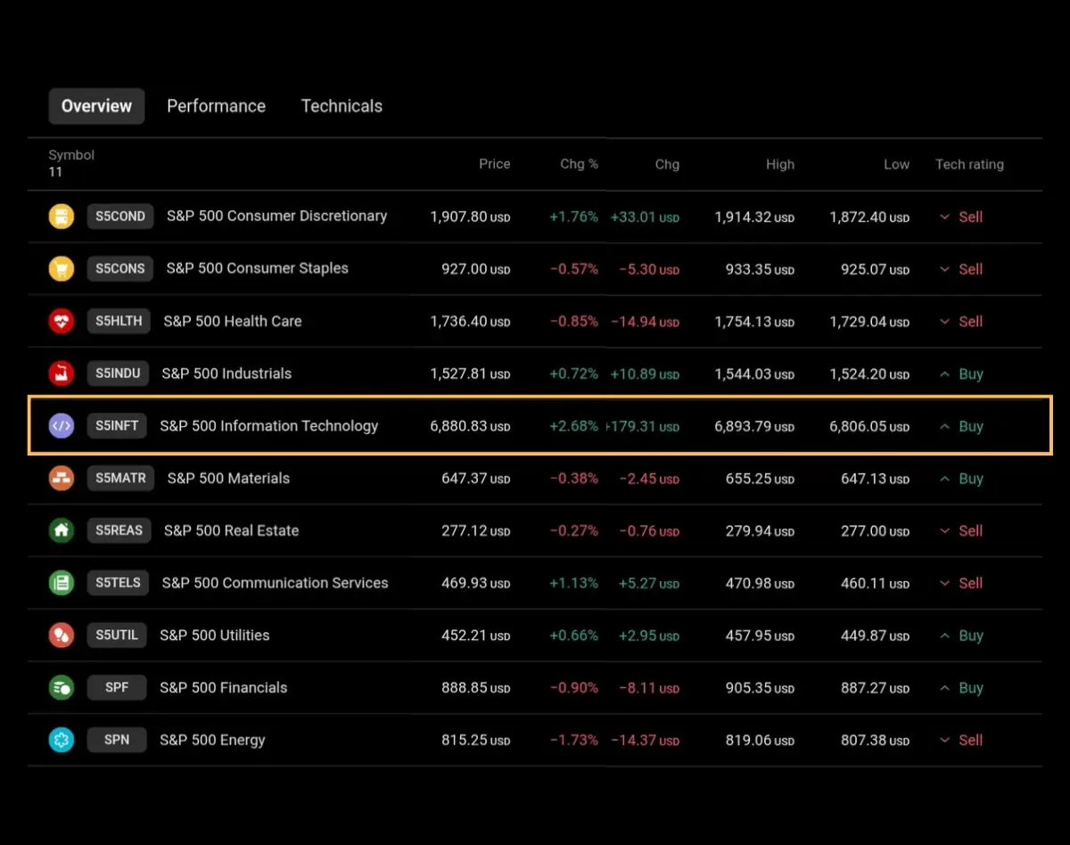Select the S5CONS ticker badge
The width and height of the screenshot is (1070, 845).
120,268
